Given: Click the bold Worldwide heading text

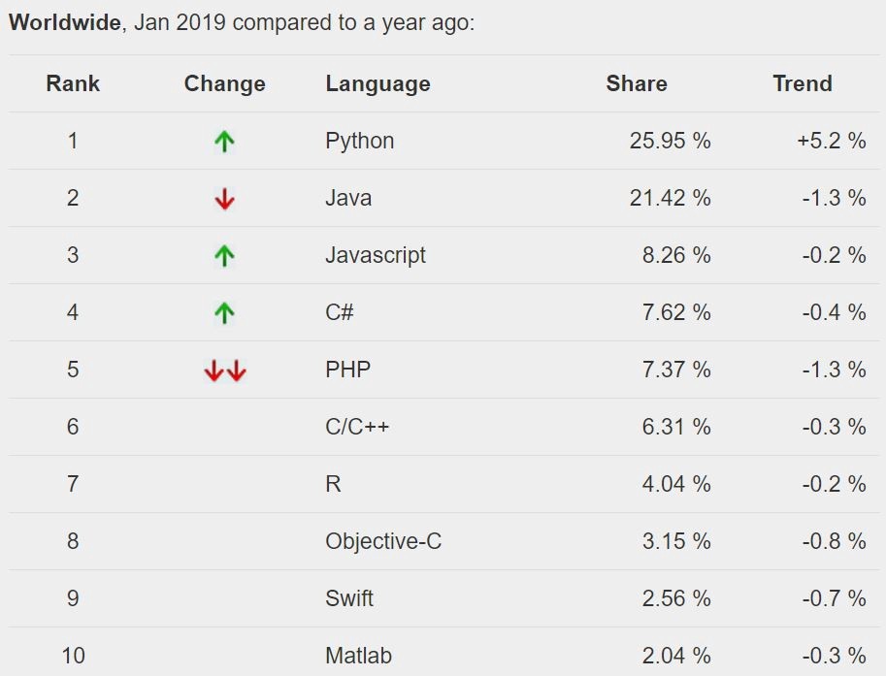Looking at the screenshot, I should tap(64, 22).
